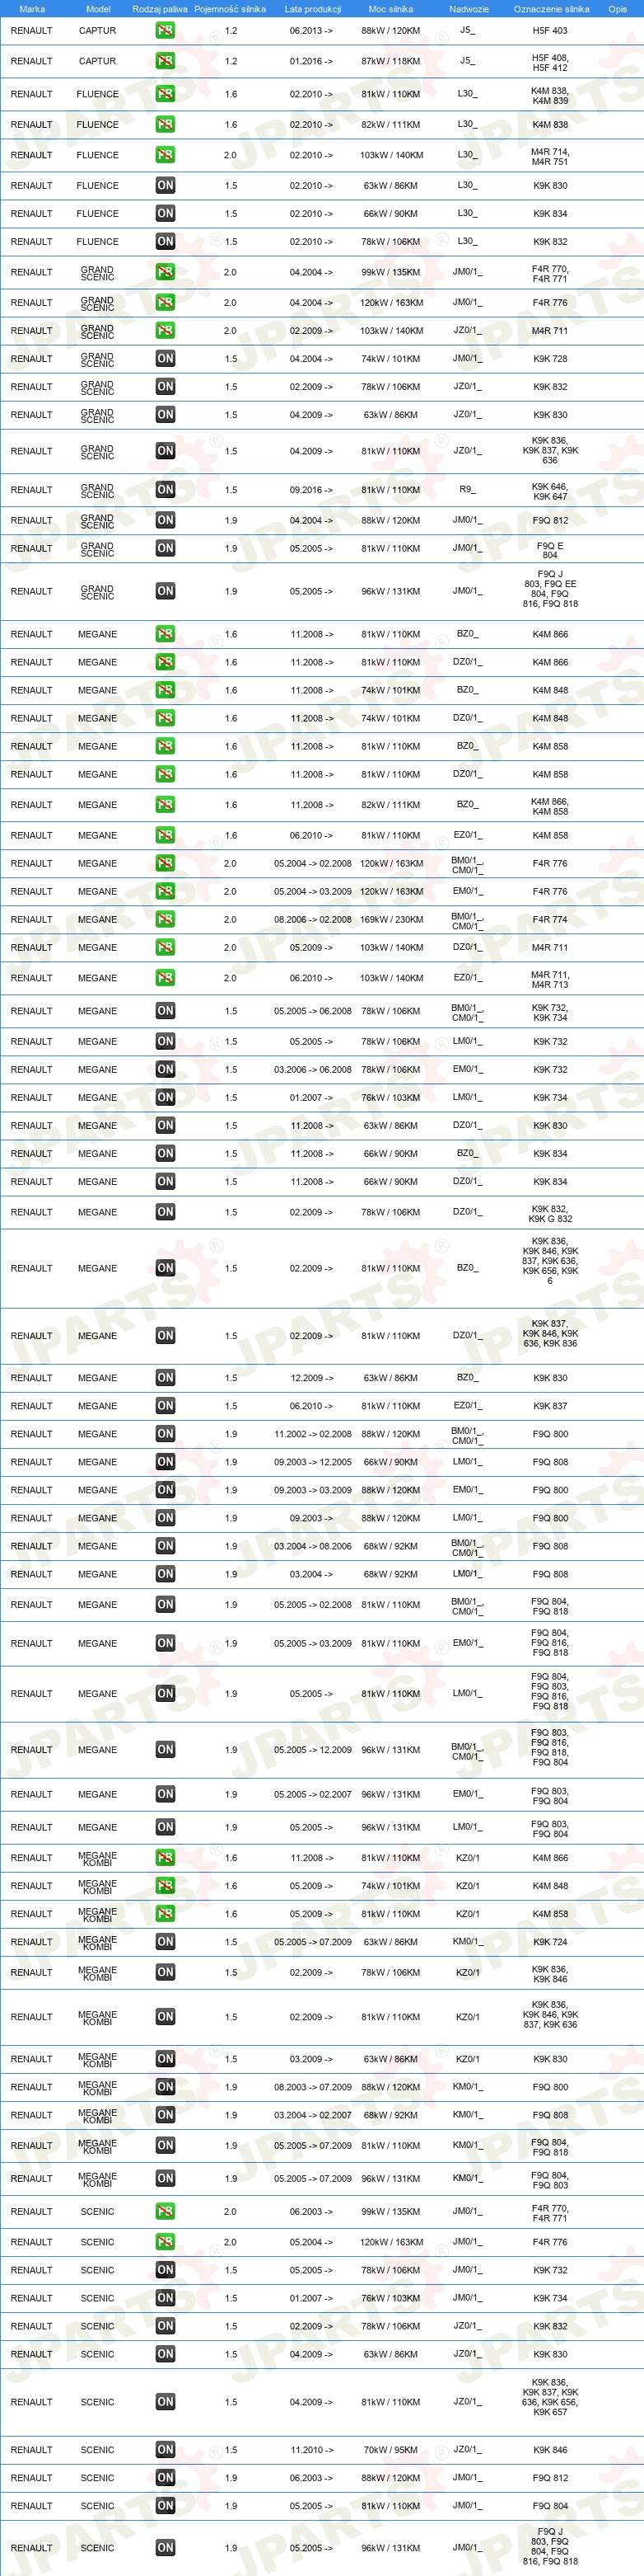The width and height of the screenshot is (644, 2576).
Task: Click petrol icon in Grand Scenic M4R 711 row
Action: coord(165,330)
